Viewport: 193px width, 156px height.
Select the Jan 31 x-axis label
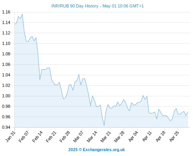11,136
